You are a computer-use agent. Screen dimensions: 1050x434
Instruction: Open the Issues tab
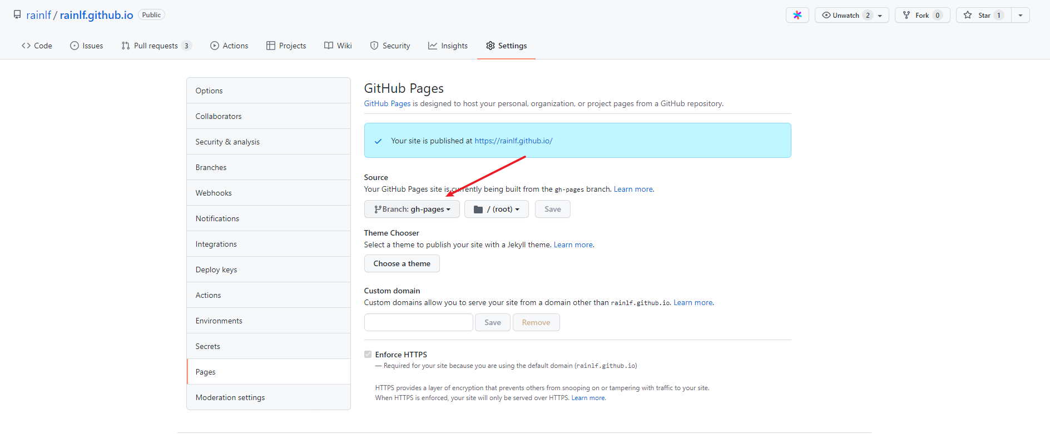[87, 46]
